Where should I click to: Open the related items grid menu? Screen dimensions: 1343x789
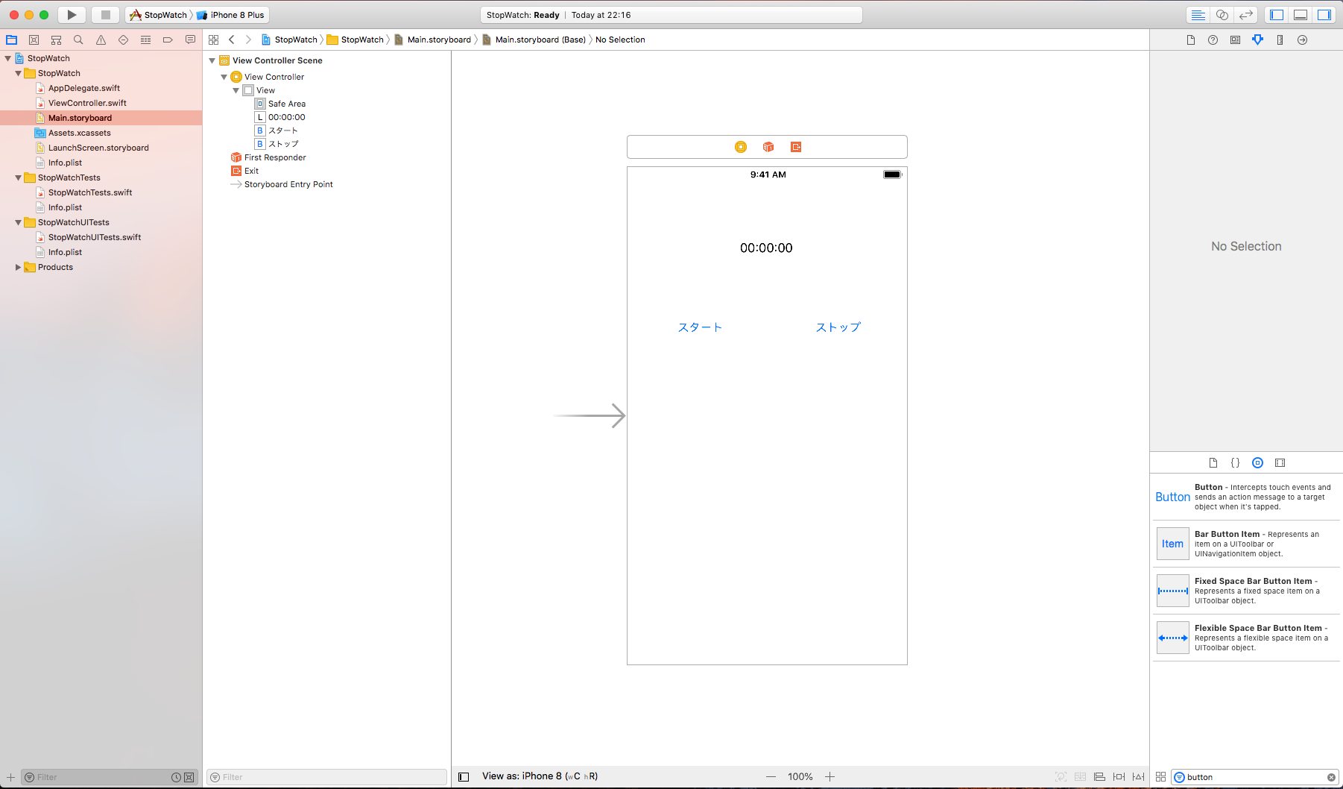pyautogui.click(x=214, y=40)
